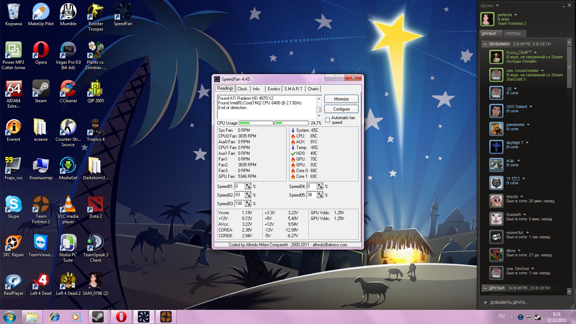Open SpeedFan Configure dialog
The height and width of the screenshot is (324, 576).
point(341,109)
